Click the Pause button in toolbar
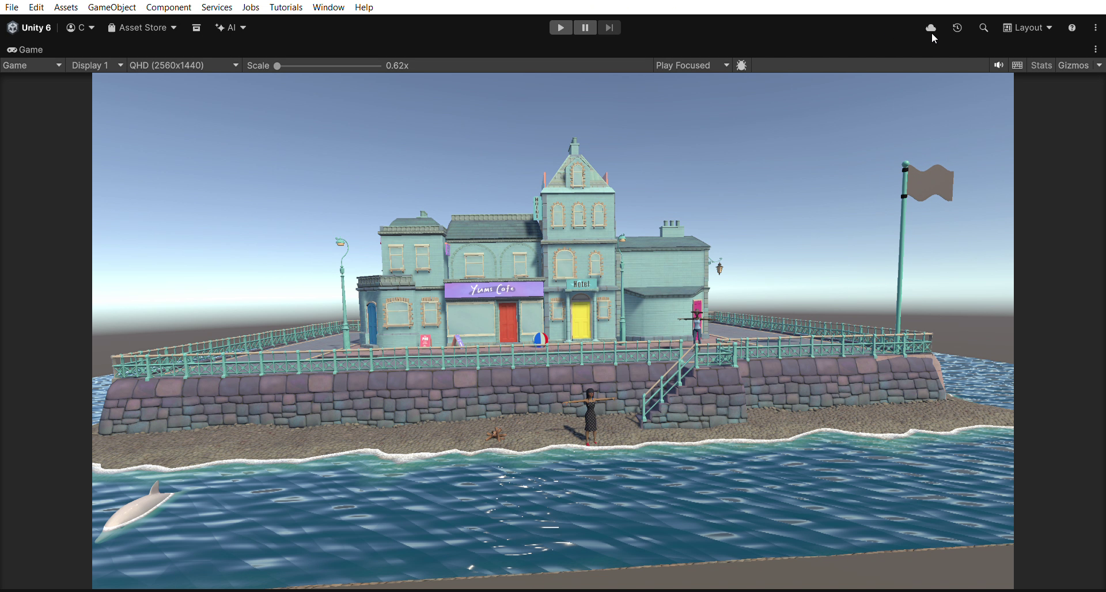 tap(585, 28)
